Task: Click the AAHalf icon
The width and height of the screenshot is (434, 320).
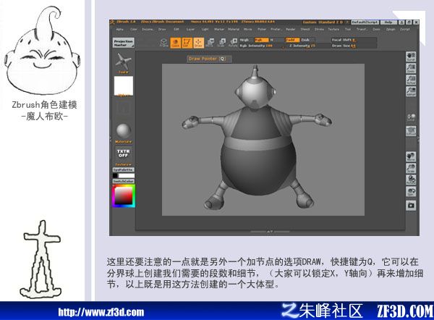Action: click(x=411, y=91)
